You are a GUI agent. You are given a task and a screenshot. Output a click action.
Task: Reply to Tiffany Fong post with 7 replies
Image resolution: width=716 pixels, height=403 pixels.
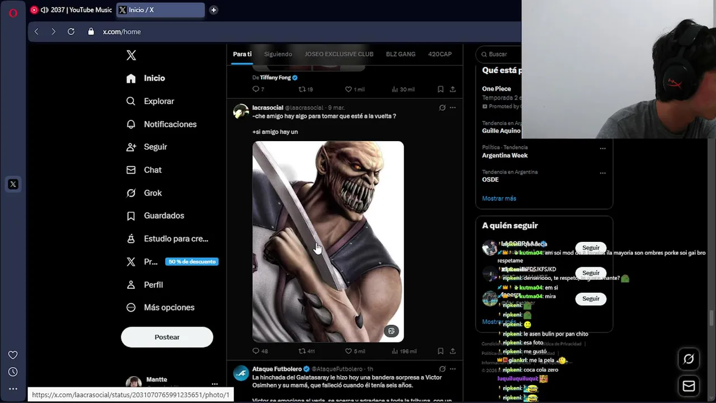tap(258, 89)
